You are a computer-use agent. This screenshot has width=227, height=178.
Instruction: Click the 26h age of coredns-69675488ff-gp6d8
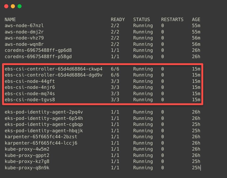click(x=196, y=50)
